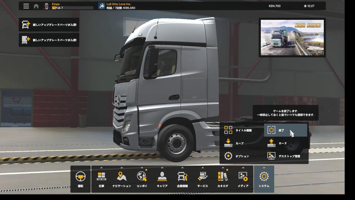Expand the 仕事 menu arrow

pyautogui.click(x=102, y=167)
